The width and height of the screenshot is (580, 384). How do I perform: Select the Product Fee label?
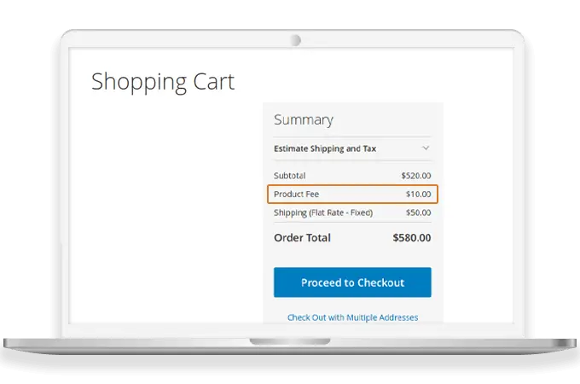(x=296, y=195)
